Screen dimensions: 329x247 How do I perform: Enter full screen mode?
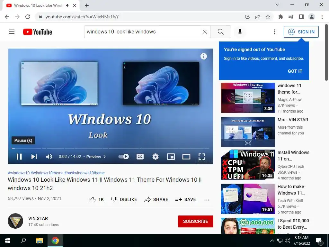[x=202, y=157]
